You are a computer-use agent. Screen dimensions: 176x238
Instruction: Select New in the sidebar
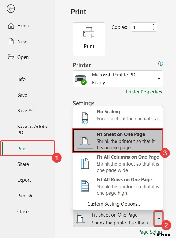pos(22,42)
